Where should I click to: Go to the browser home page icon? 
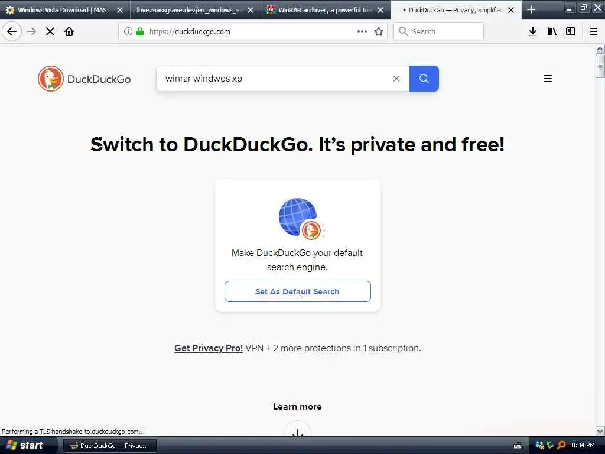[x=69, y=31]
